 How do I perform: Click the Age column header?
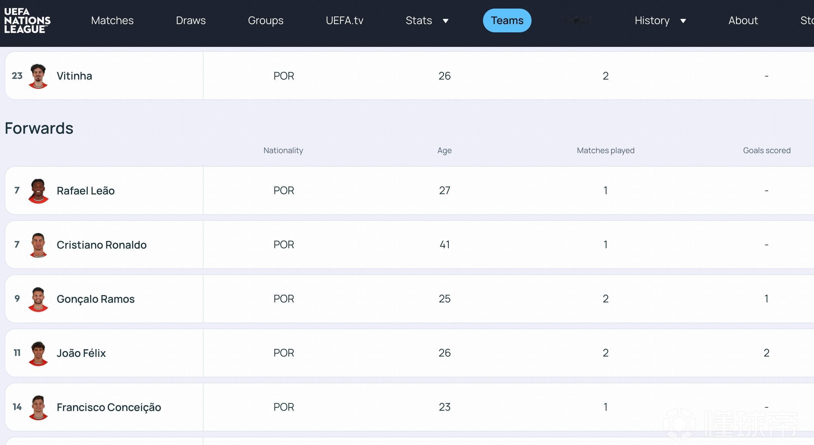(444, 151)
